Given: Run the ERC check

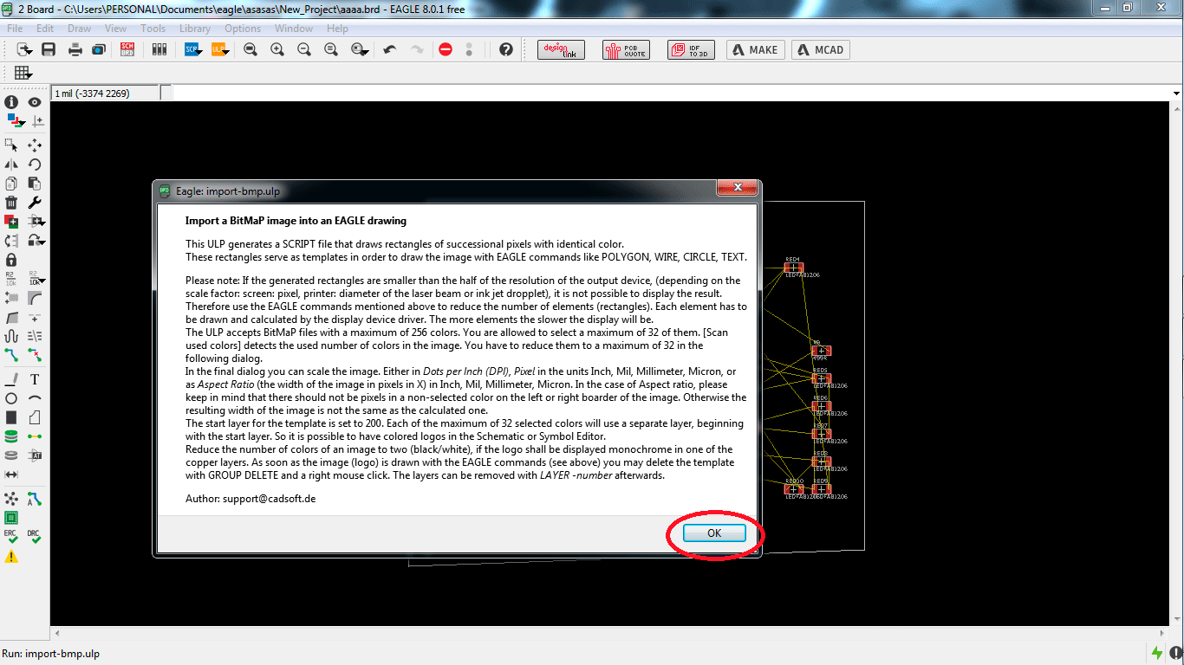Looking at the screenshot, I should pos(11,537).
